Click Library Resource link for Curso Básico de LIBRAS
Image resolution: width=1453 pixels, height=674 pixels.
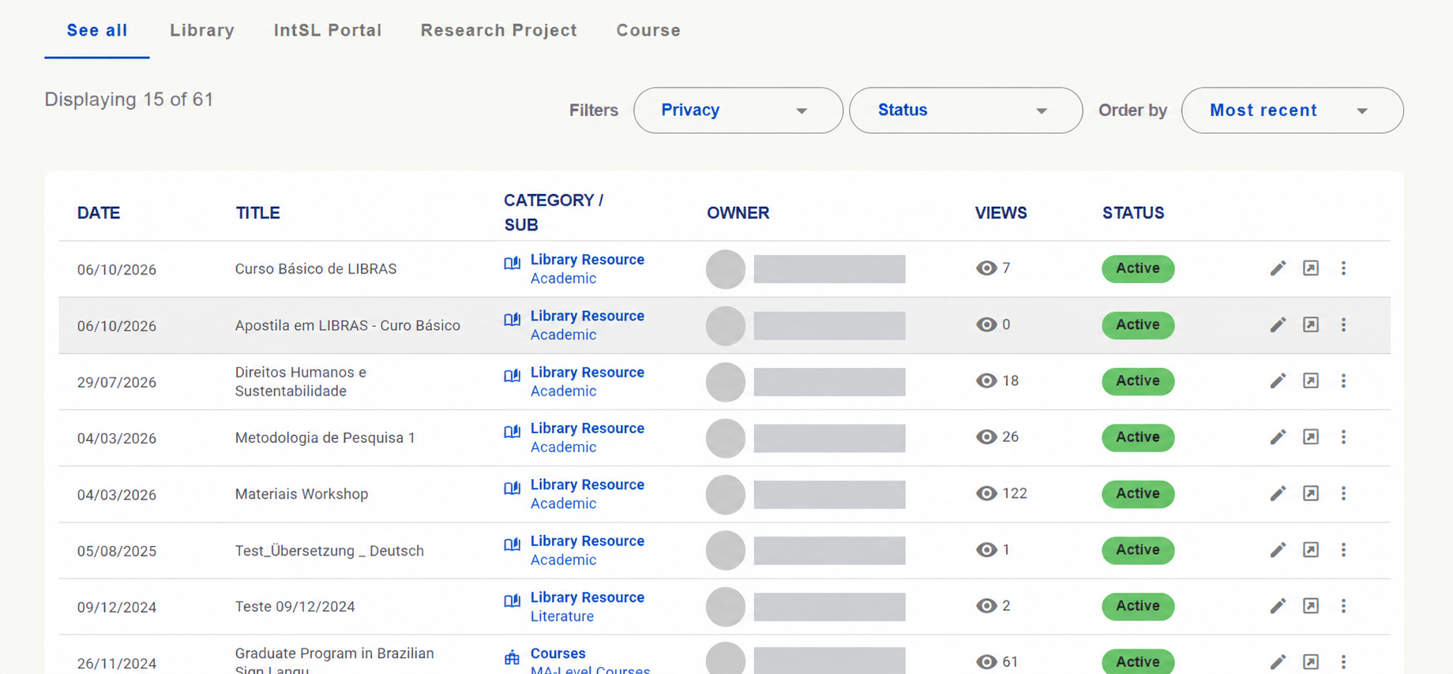pos(588,260)
